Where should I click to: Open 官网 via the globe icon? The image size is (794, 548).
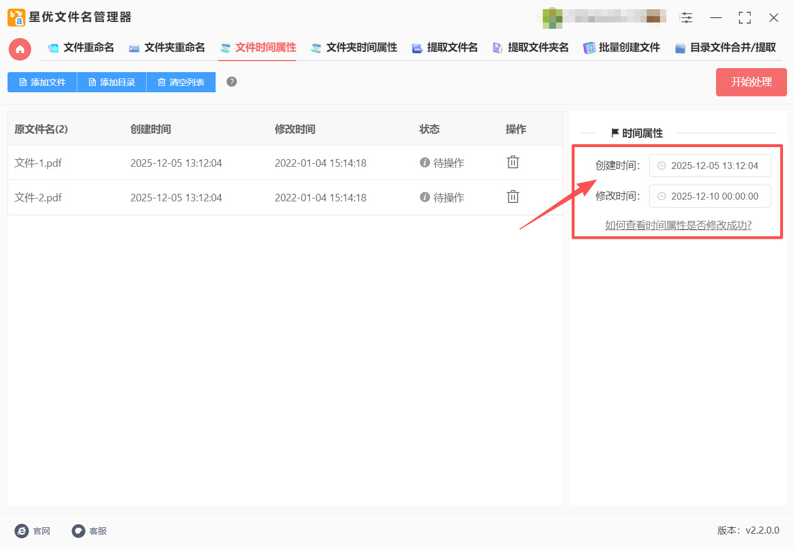click(x=21, y=531)
